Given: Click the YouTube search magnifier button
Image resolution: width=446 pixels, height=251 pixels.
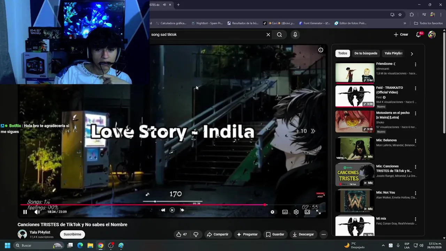Looking at the screenshot, I should click(x=279, y=35).
